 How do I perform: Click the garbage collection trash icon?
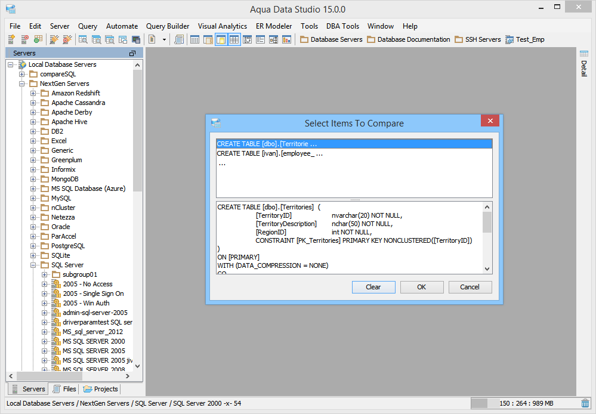tap(585, 403)
